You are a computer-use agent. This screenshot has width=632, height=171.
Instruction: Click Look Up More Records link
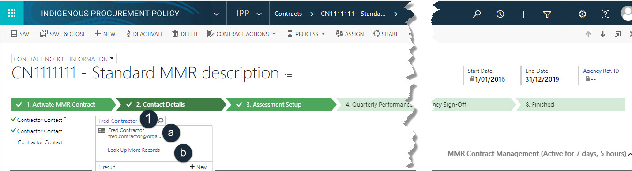click(x=134, y=150)
